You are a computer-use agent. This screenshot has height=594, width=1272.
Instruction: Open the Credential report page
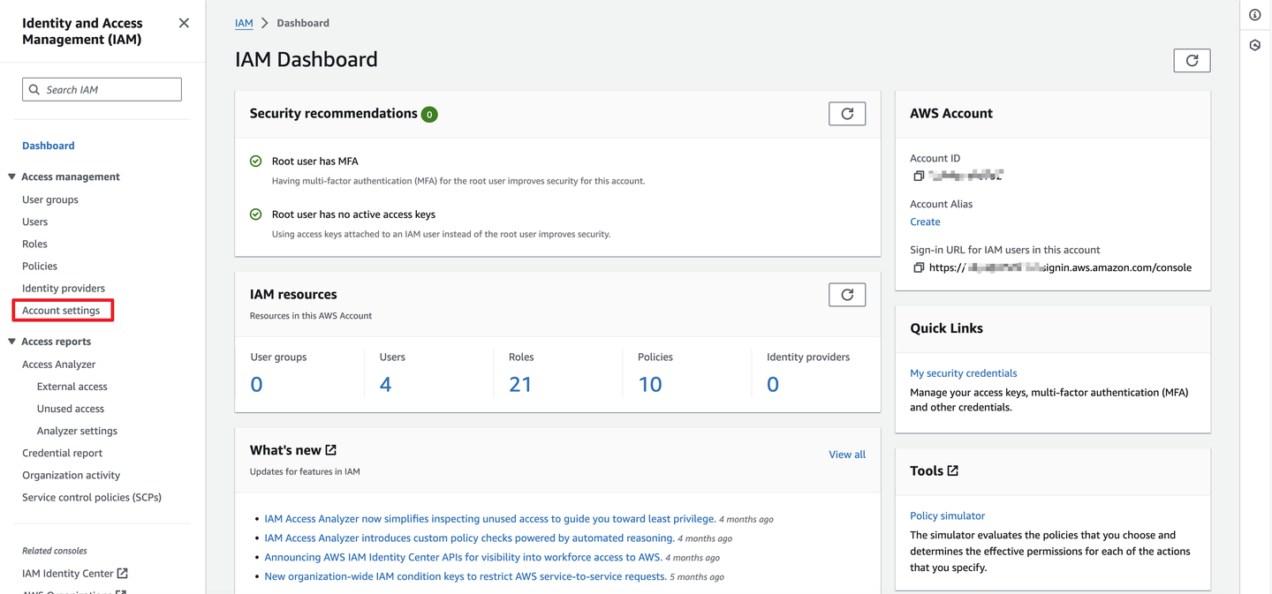(62, 453)
